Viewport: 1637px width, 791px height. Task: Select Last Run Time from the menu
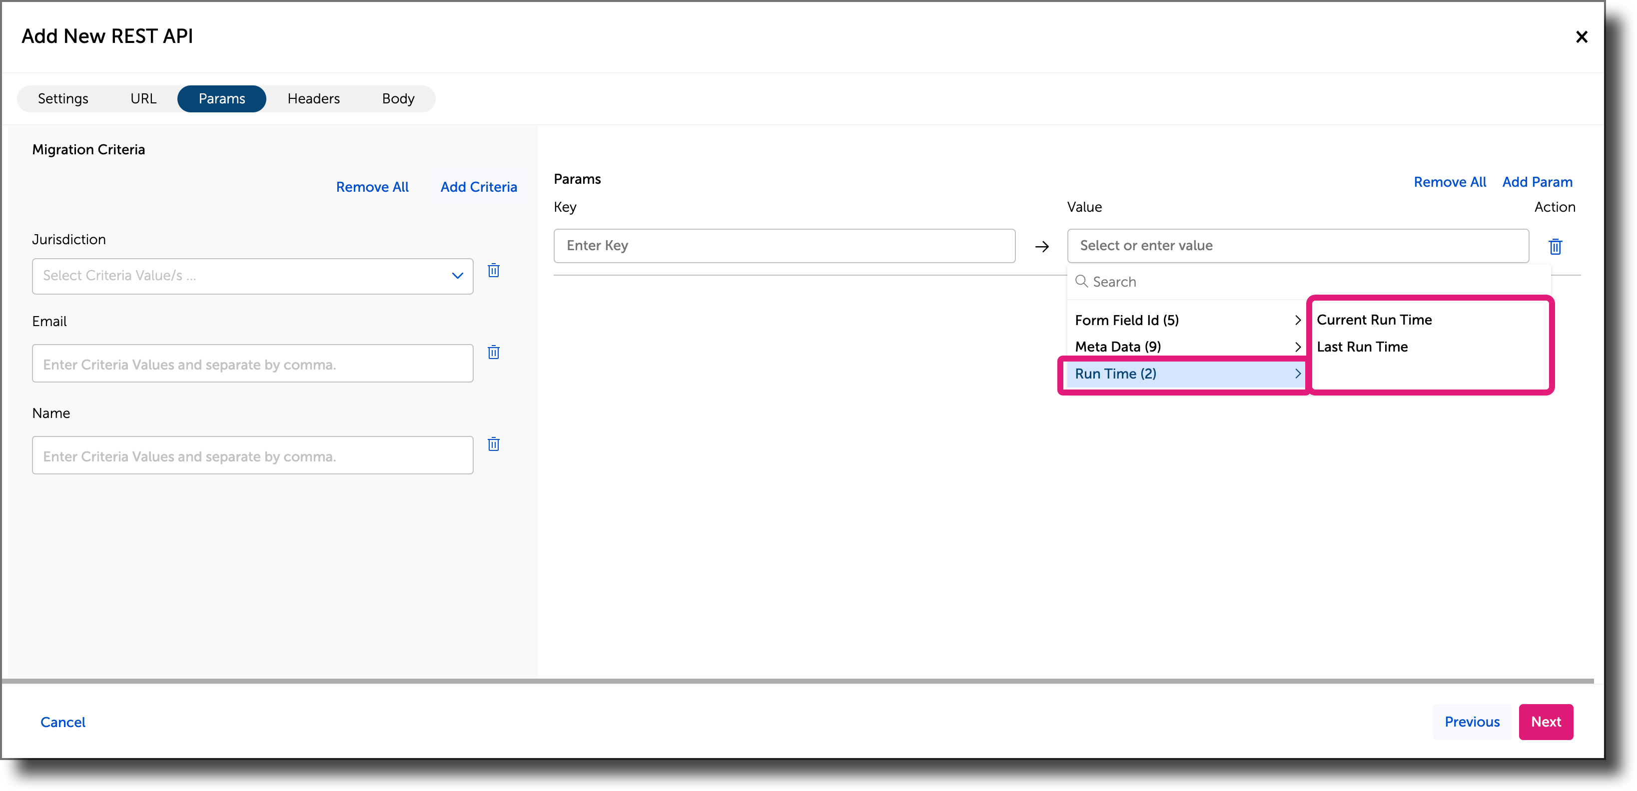click(x=1363, y=347)
